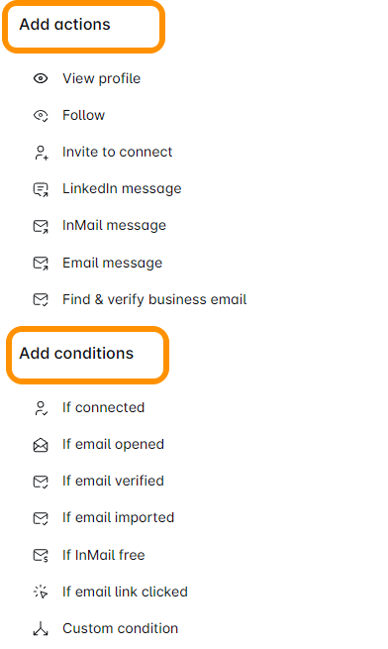Choose the If email verified condition

click(x=114, y=481)
